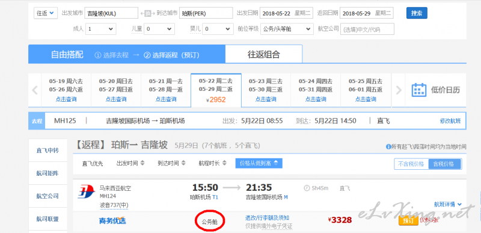Select the 05-19 周六去 date tab

coord(66,90)
